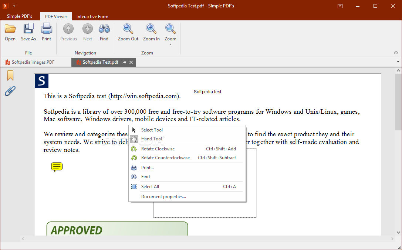Choose Select All in the context menu

[x=187, y=187]
